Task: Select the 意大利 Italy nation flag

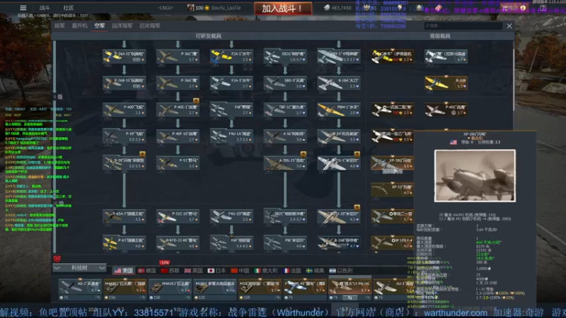Action: [x=266, y=271]
